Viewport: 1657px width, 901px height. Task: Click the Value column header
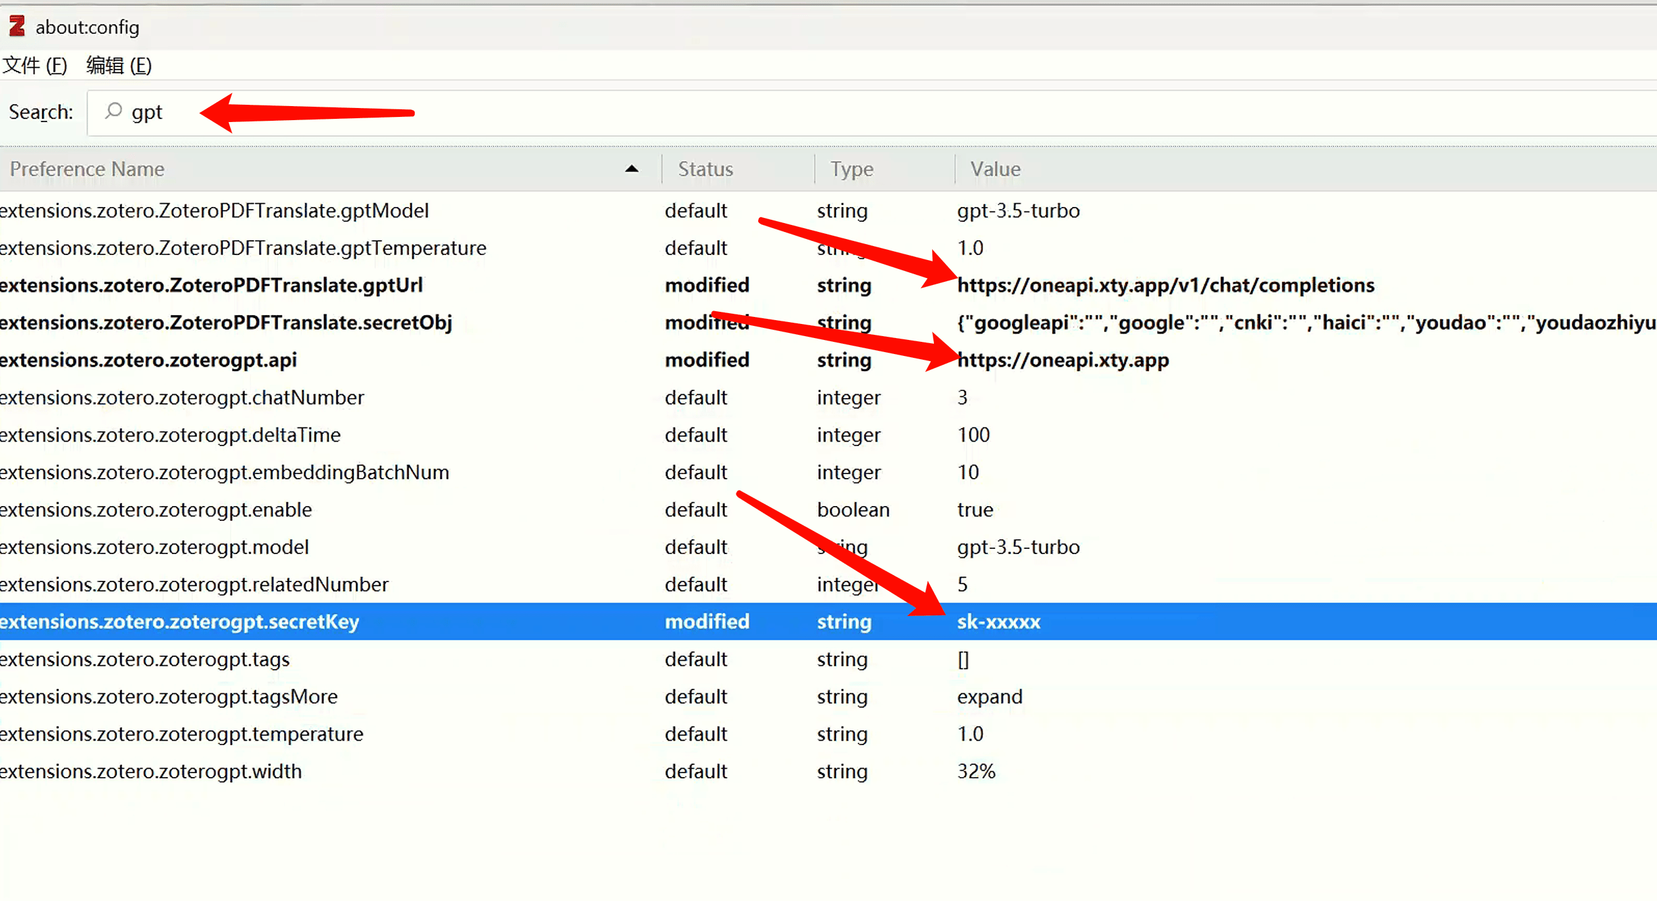tap(995, 169)
